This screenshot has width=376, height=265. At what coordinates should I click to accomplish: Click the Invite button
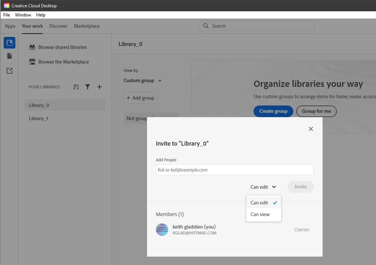tap(300, 187)
